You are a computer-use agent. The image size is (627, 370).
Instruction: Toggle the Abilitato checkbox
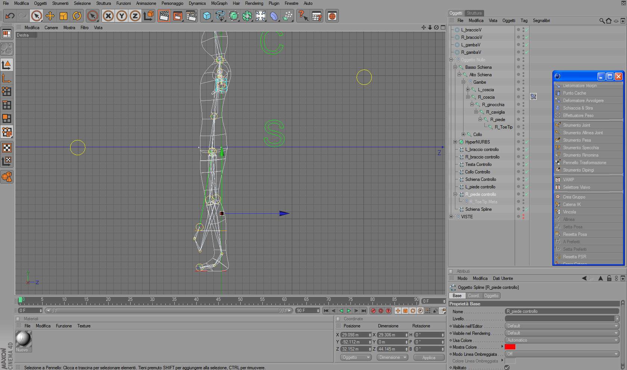(x=507, y=367)
